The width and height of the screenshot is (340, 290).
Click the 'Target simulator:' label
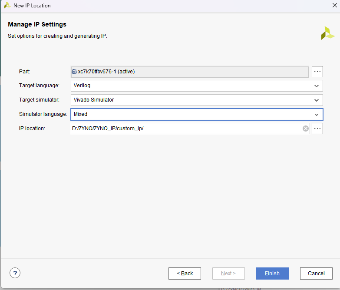click(x=39, y=100)
